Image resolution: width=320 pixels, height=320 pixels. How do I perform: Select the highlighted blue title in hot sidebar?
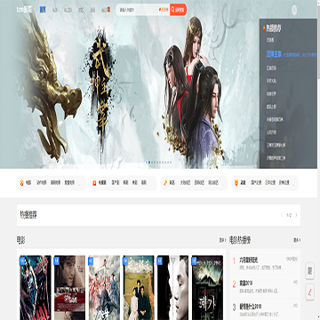273,54
